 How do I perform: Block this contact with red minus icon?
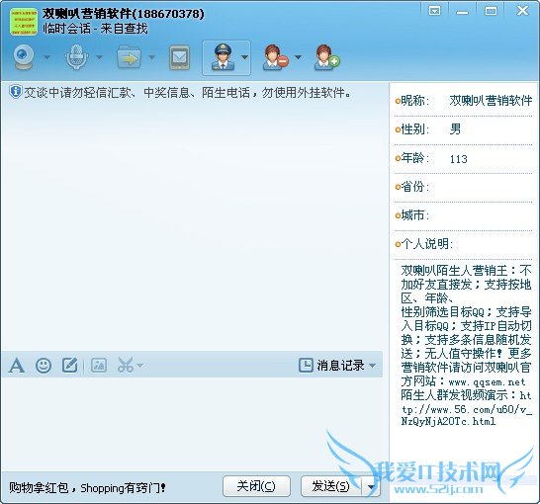[x=276, y=57]
